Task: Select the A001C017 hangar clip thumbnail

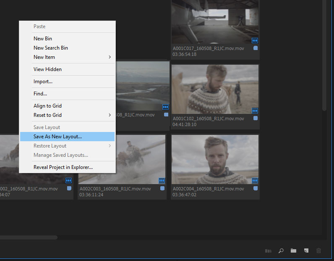Action: tap(215, 22)
